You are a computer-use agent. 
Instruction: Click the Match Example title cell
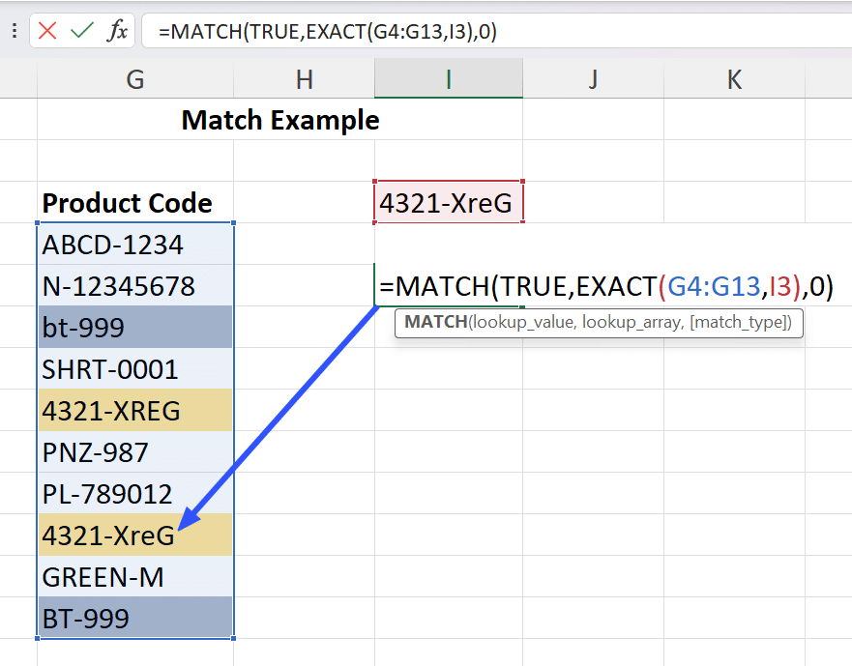280,120
